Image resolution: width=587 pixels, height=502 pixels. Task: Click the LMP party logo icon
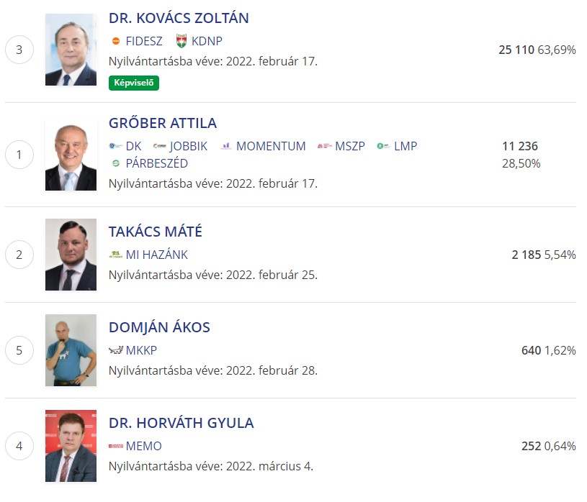[383, 146]
